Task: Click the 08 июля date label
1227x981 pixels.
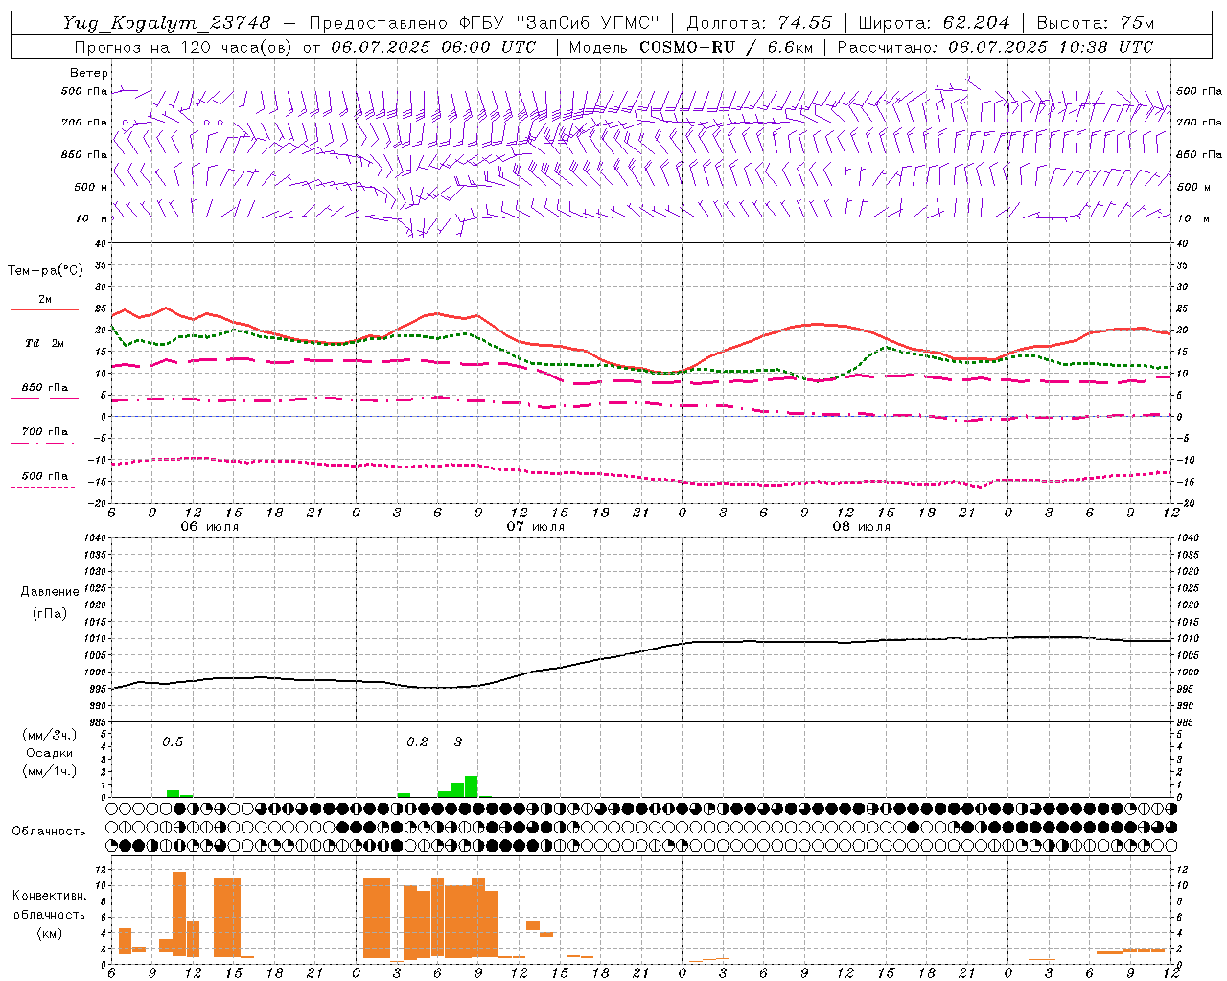Action: coord(862,527)
